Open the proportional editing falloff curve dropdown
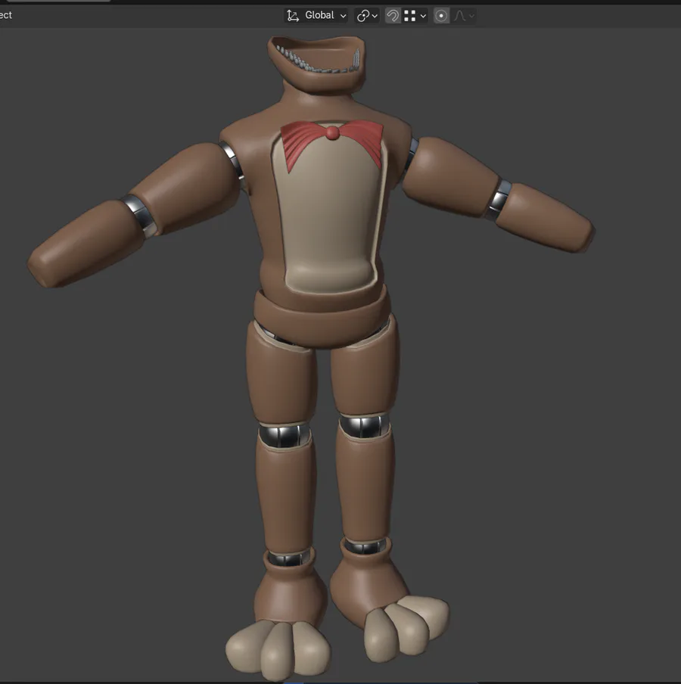The image size is (681, 684). pyautogui.click(x=463, y=16)
